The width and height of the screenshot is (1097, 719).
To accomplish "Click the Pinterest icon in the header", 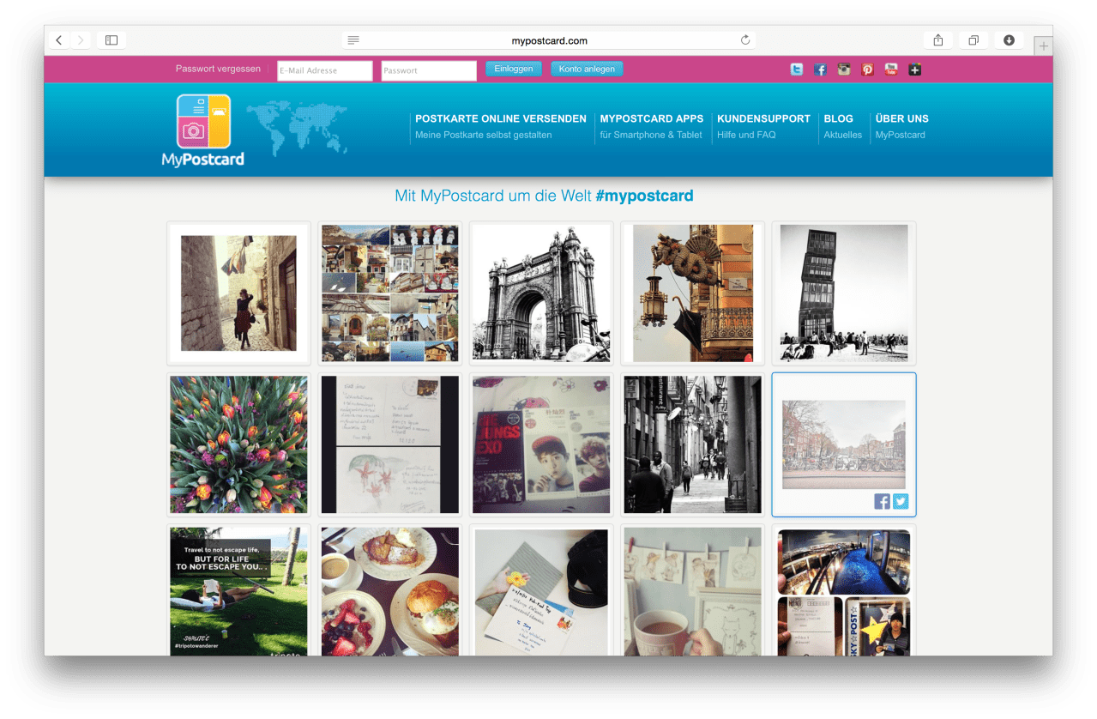I will (x=867, y=69).
